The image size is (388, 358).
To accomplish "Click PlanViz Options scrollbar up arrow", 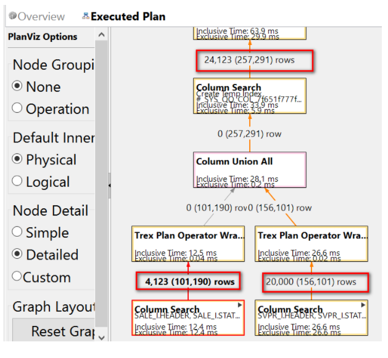I will click(x=101, y=35).
